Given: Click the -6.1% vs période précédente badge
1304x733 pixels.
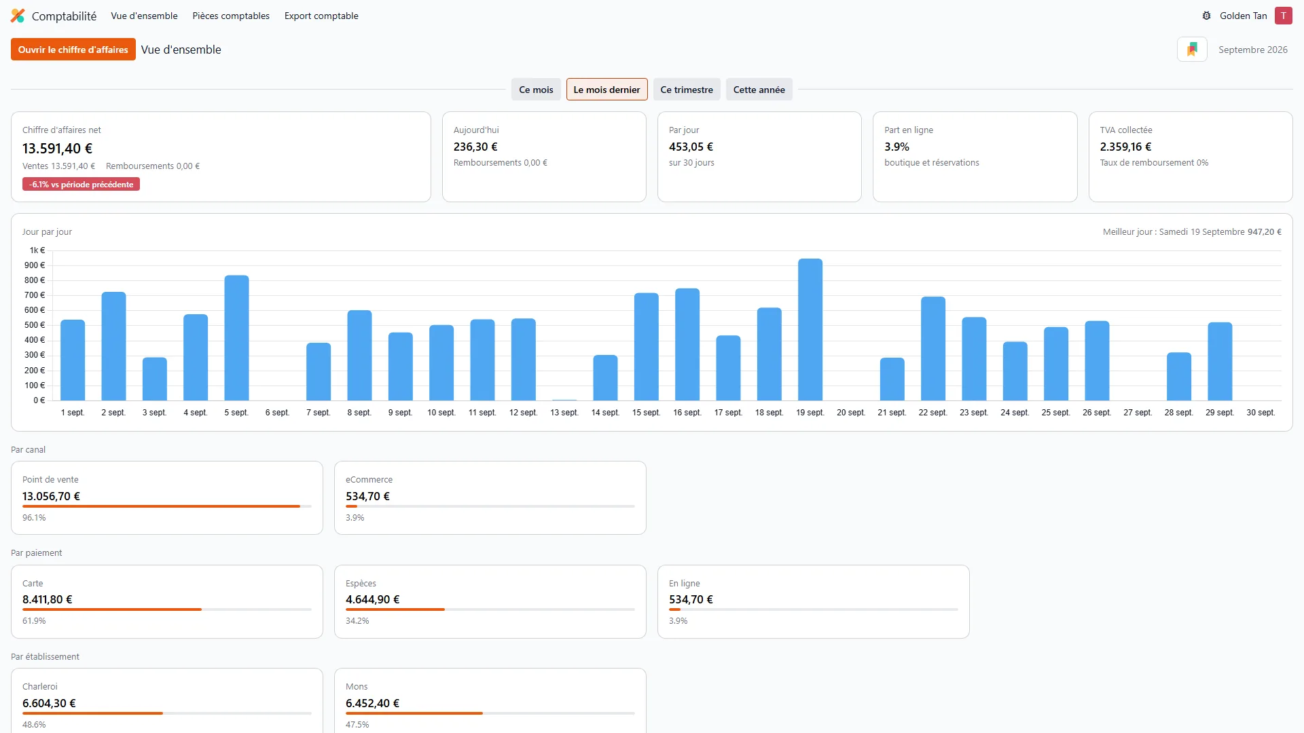Looking at the screenshot, I should pos(81,185).
